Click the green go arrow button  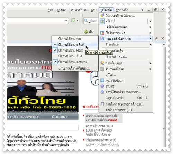pos(73,21)
